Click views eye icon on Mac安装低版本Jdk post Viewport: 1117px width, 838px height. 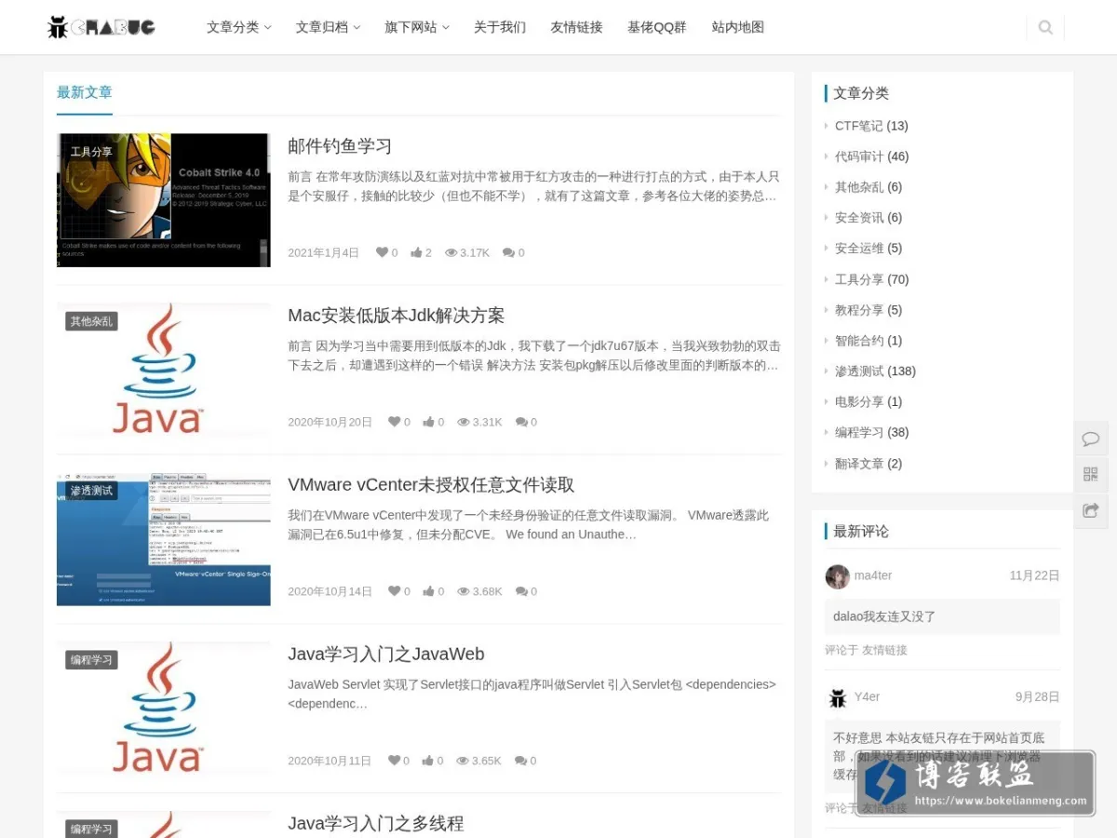click(x=463, y=422)
